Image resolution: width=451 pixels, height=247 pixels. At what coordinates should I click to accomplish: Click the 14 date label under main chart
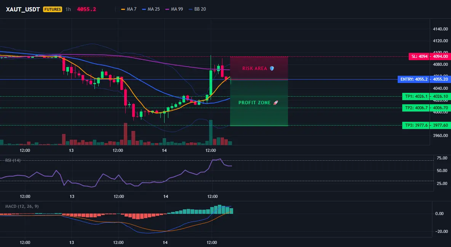pyautogui.click(x=164, y=150)
